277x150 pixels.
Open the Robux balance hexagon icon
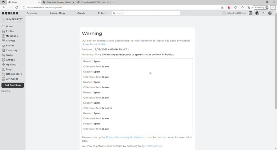coord(257,13)
